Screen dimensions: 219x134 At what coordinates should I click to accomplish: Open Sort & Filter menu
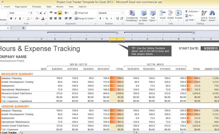pyautogui.click(x=204, y=16)
